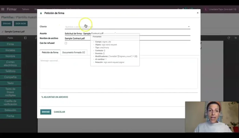Viewport: 239px width, 138px height.
Task: Click the rotate icon in PDF toolbar
Action: click(x=228, y=38)
